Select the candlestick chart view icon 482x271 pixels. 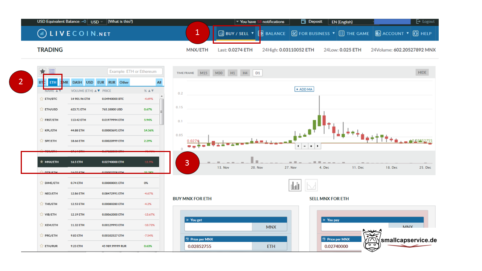(295, 186)
